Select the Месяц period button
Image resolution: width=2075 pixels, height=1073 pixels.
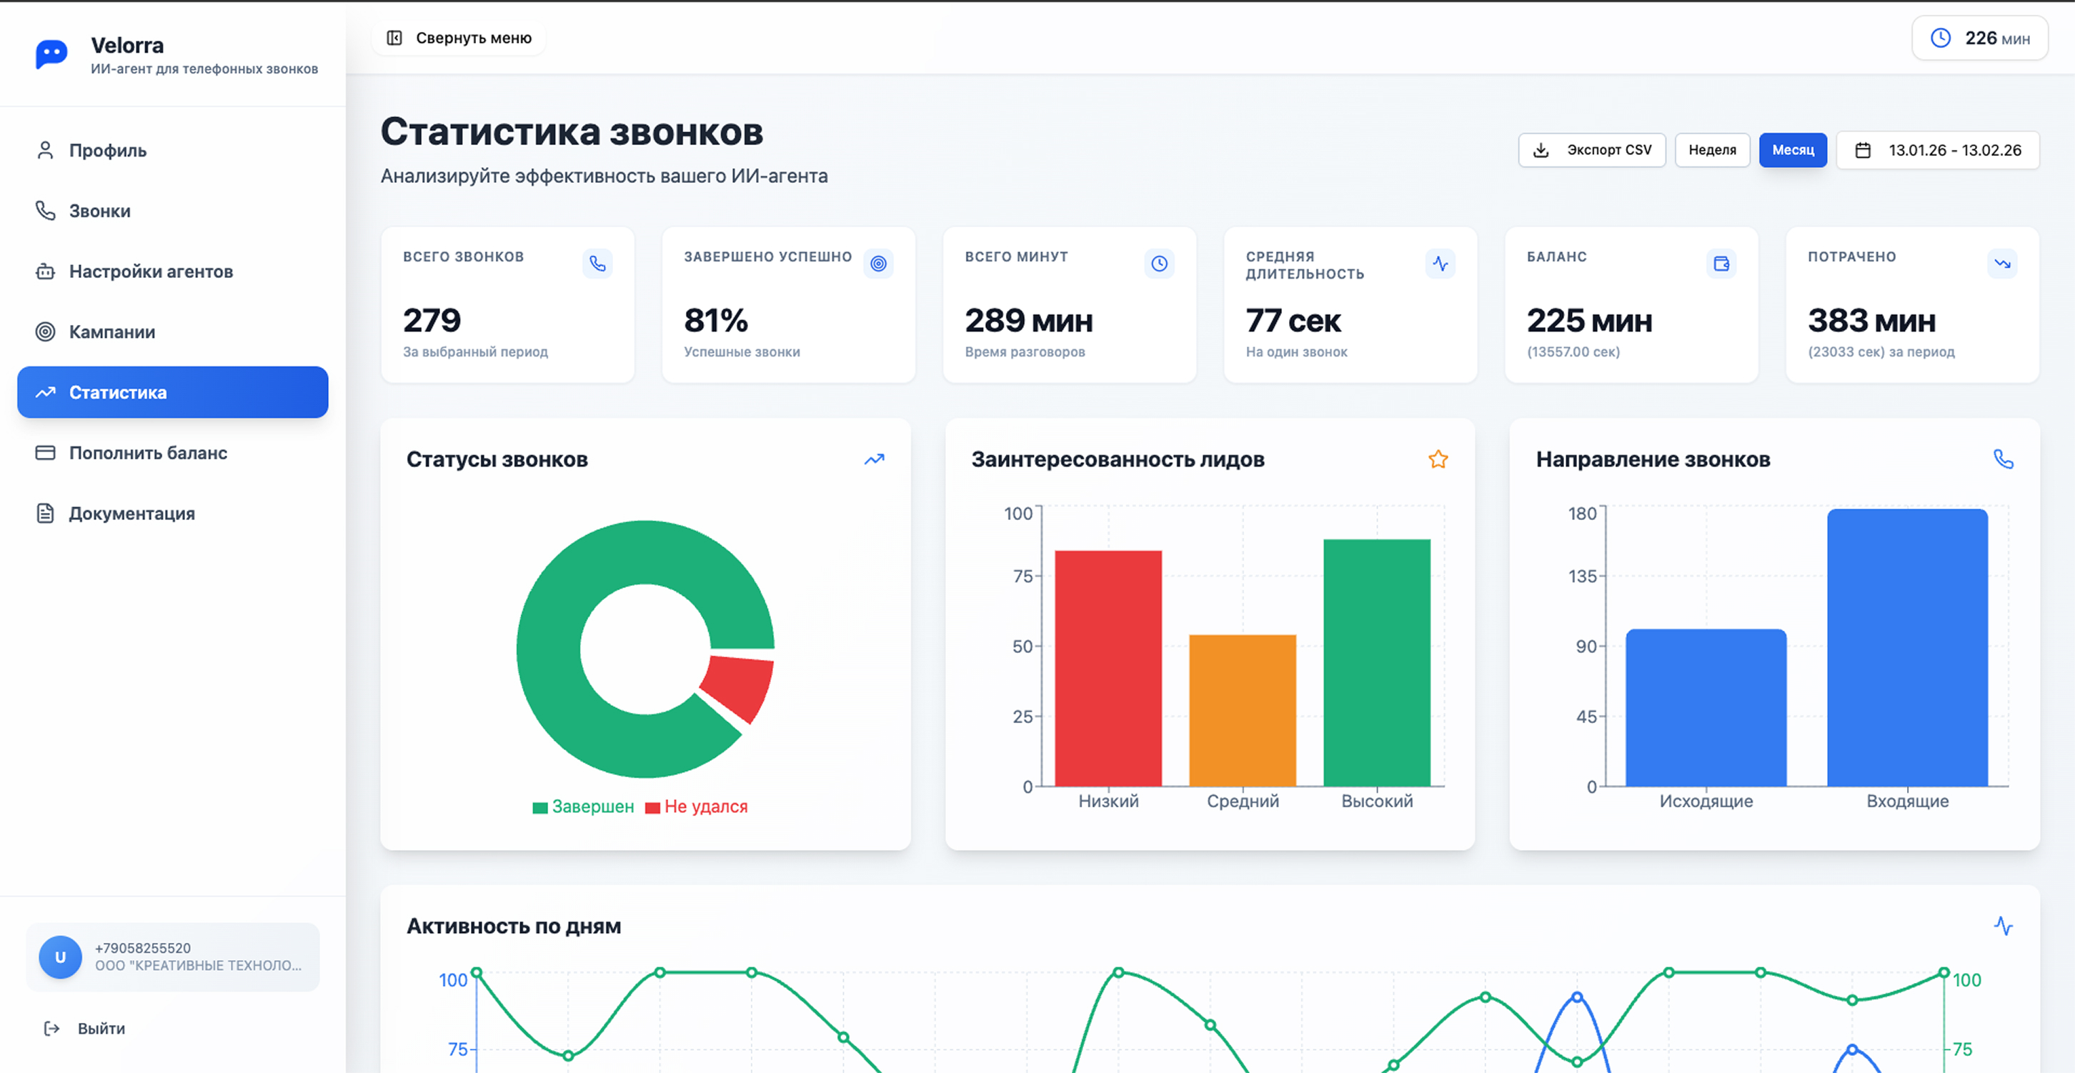1792,150
